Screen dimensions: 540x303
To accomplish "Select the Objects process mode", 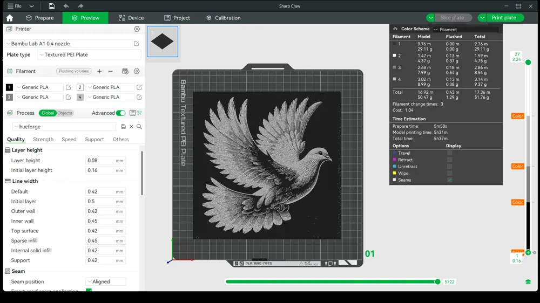I will [65, 113].
